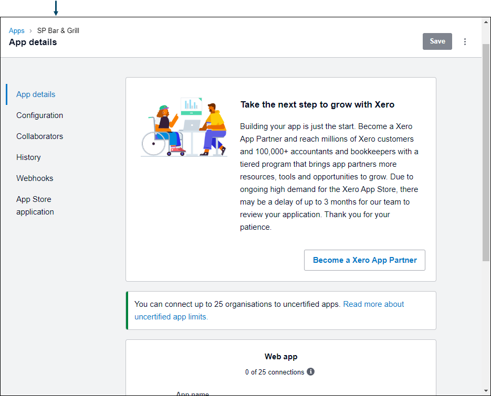
Task: Click the '0 of 25 connections' text
Action: pyautogui.click(x=275, y=372)
